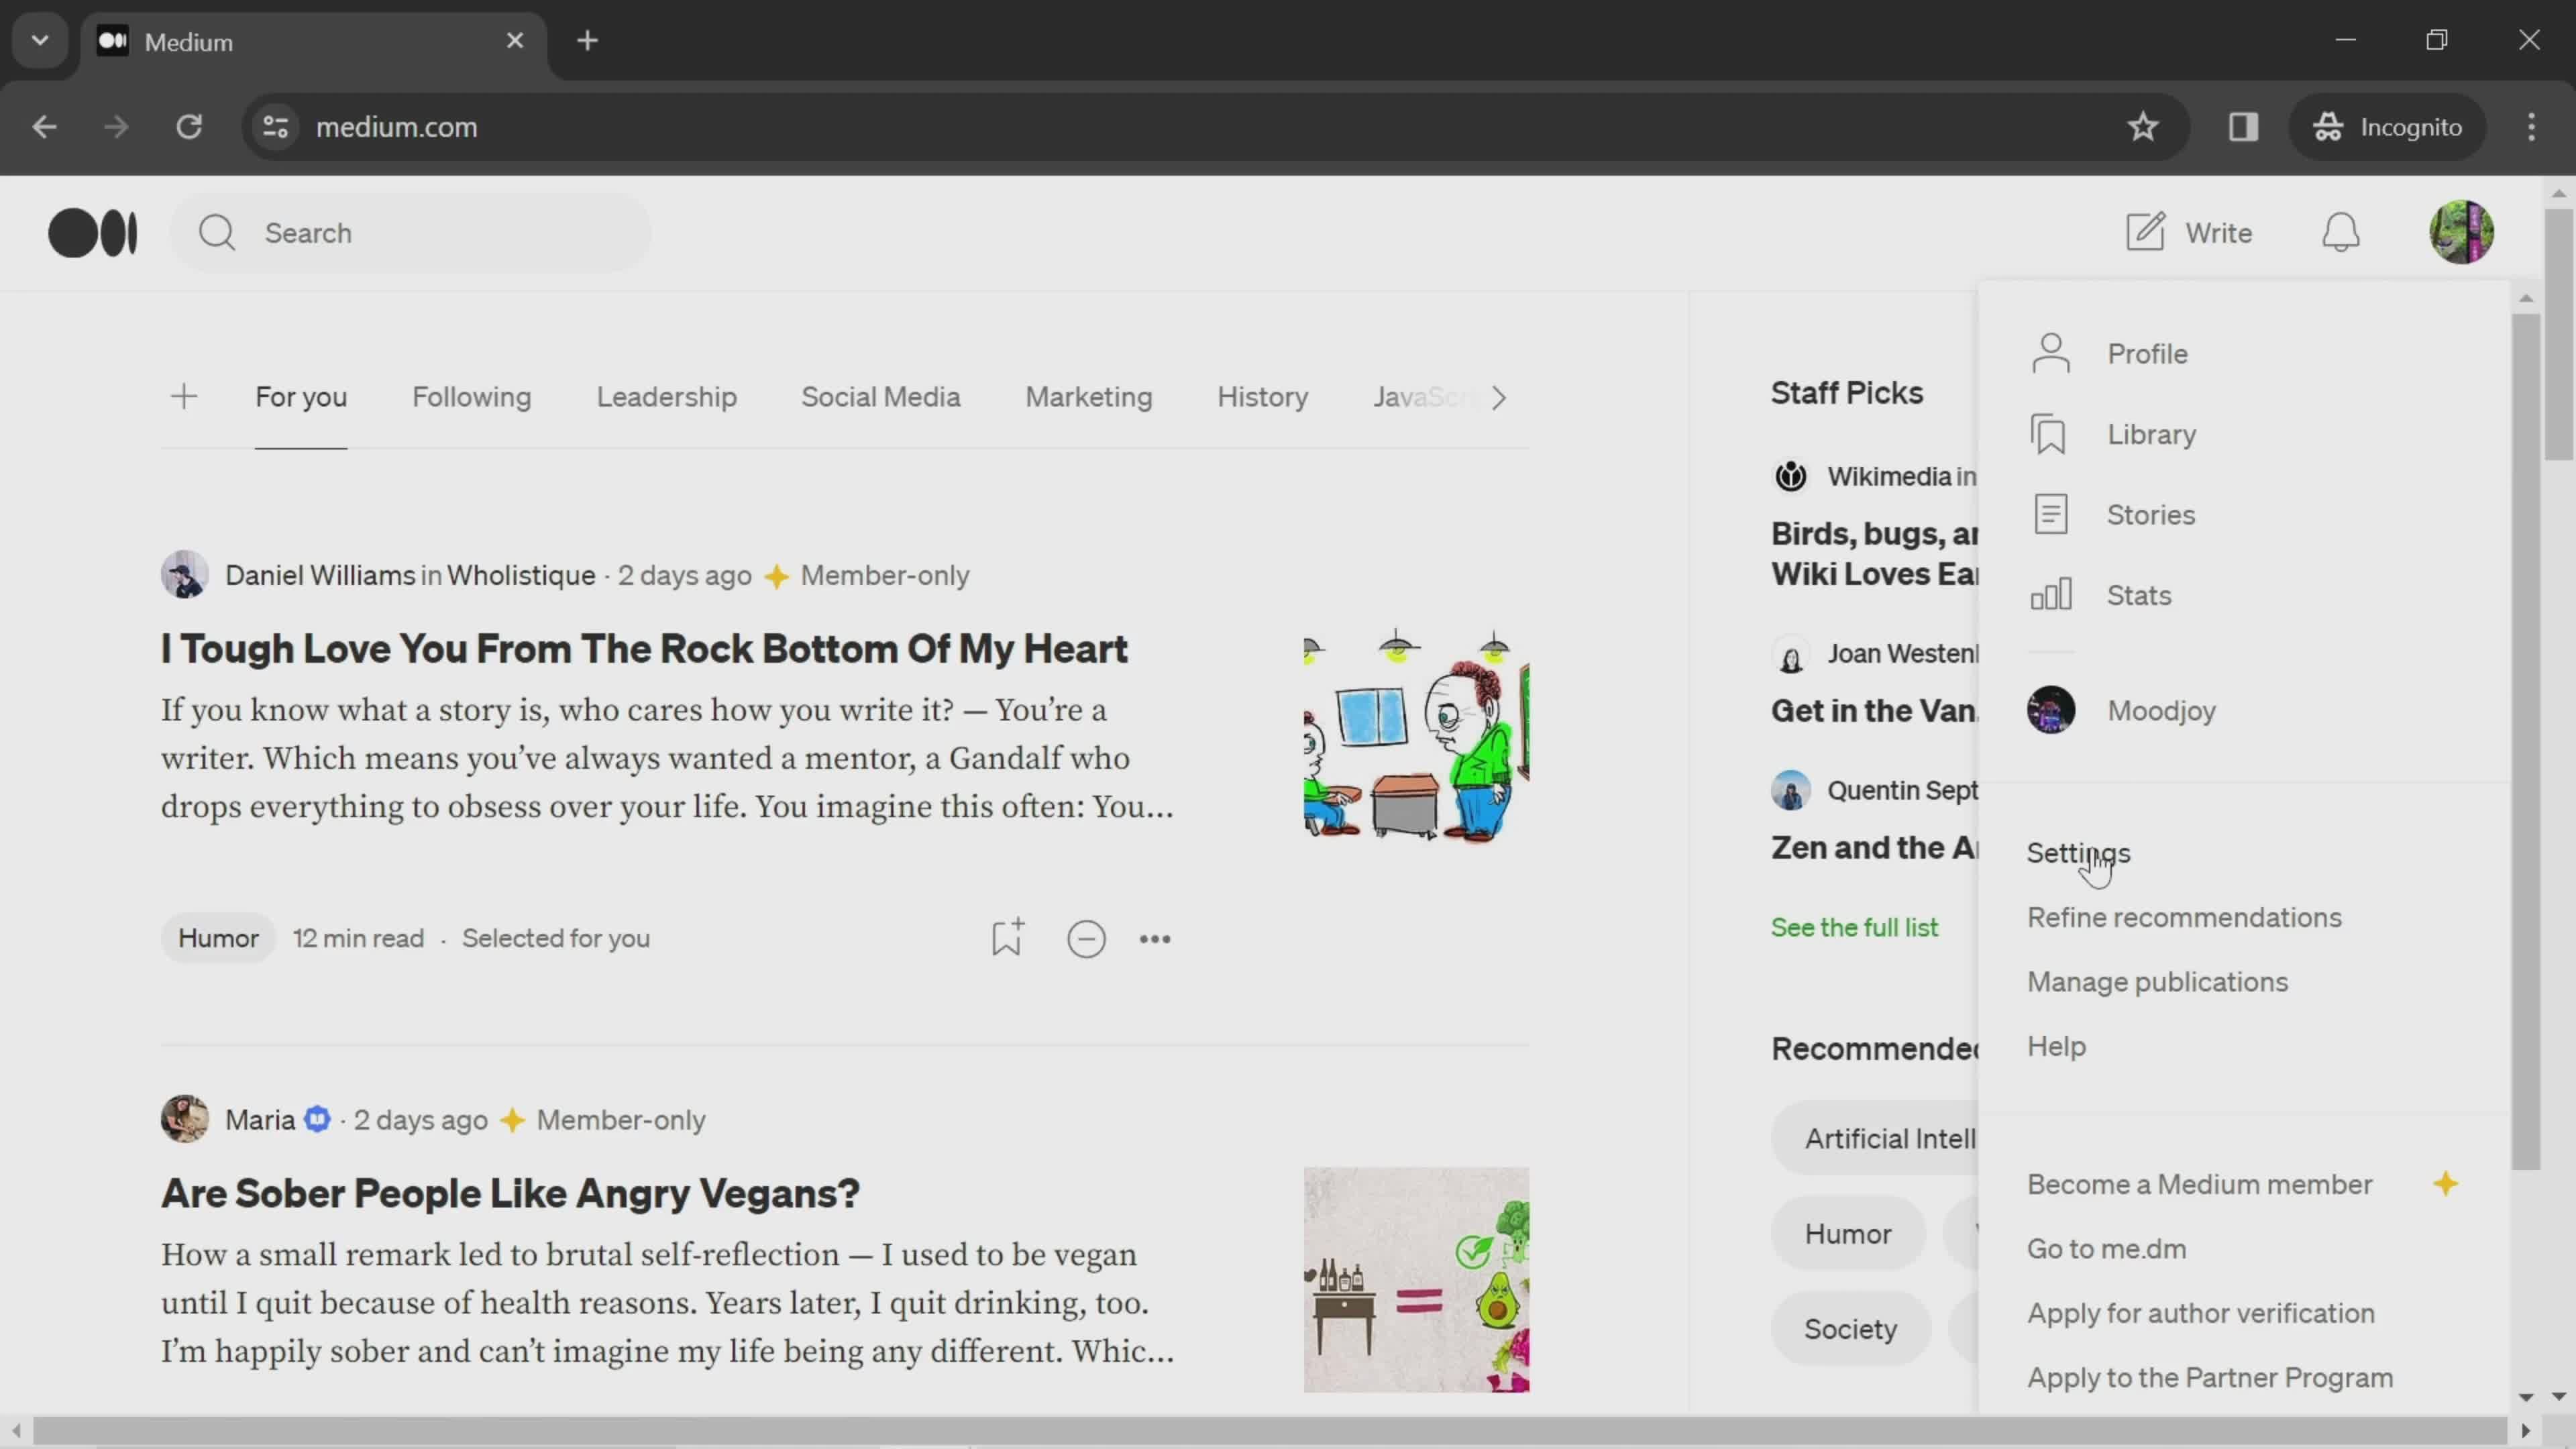Click the Moodjoy profile icon in menu
Viewport: 2576px width, 1449px height.
[x=2052, y=710]
